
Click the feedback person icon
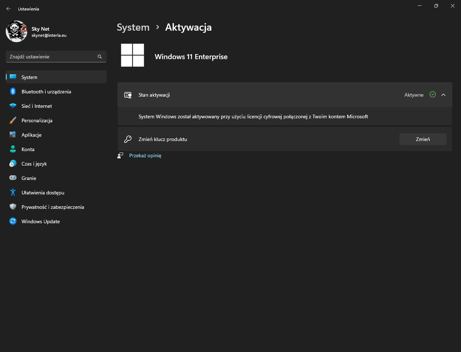click(x=120, y=155)
